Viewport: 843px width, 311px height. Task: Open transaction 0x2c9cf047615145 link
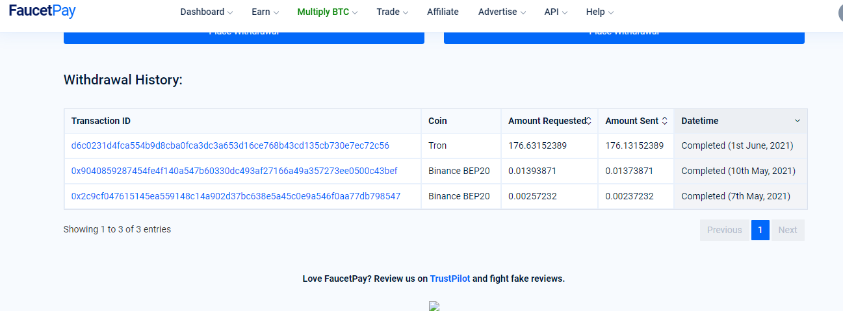[236, 196]
